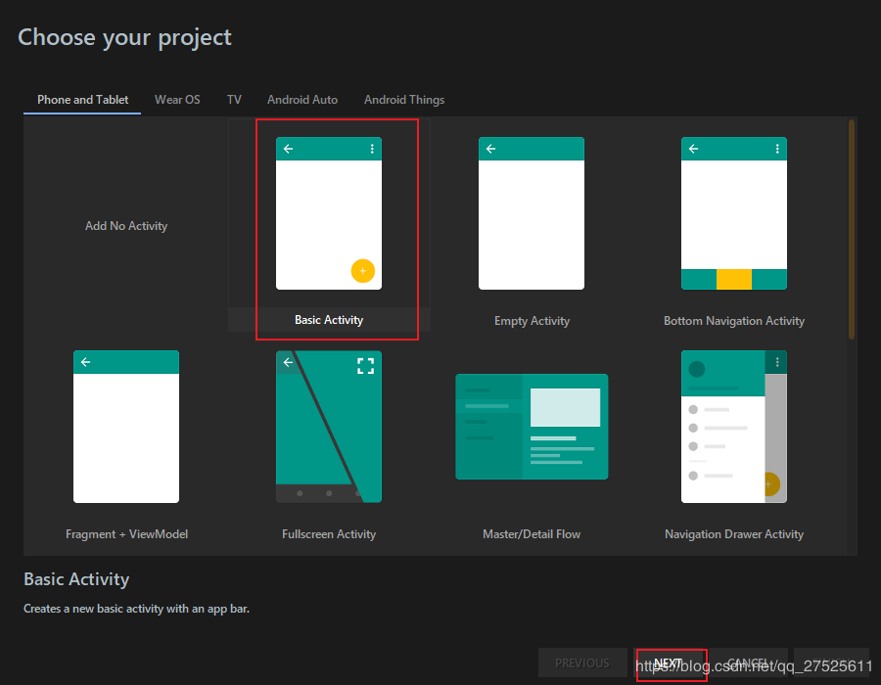
Task: Select the Add No Activity option
Action: tap(126, 226)
